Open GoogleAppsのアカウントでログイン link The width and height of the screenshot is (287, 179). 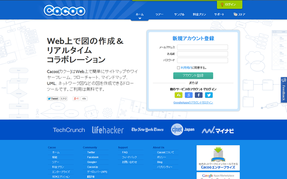(x=193, y=102)
